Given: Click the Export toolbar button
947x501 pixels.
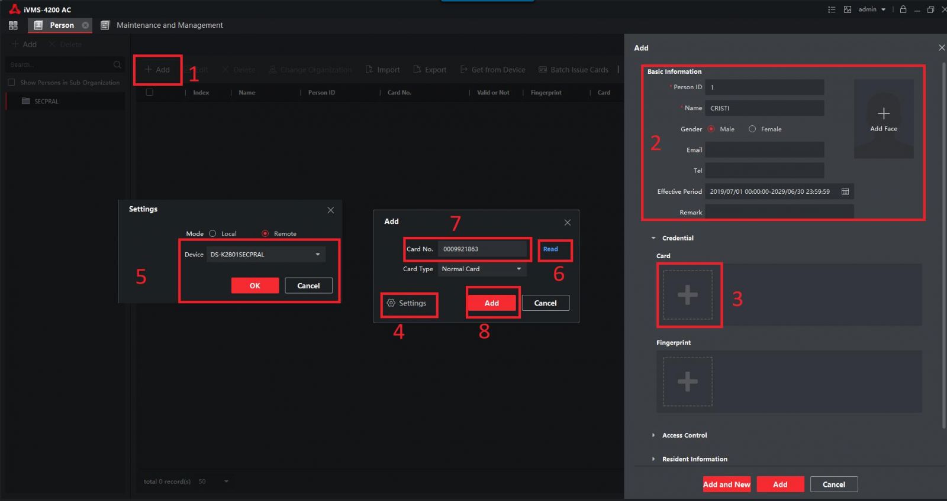Looking at the screenshot, I should point(430,70).
